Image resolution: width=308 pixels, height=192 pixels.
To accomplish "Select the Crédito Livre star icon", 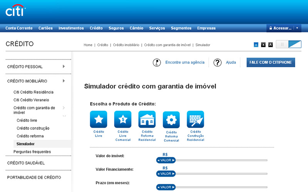I will click(x=99, y=119).
